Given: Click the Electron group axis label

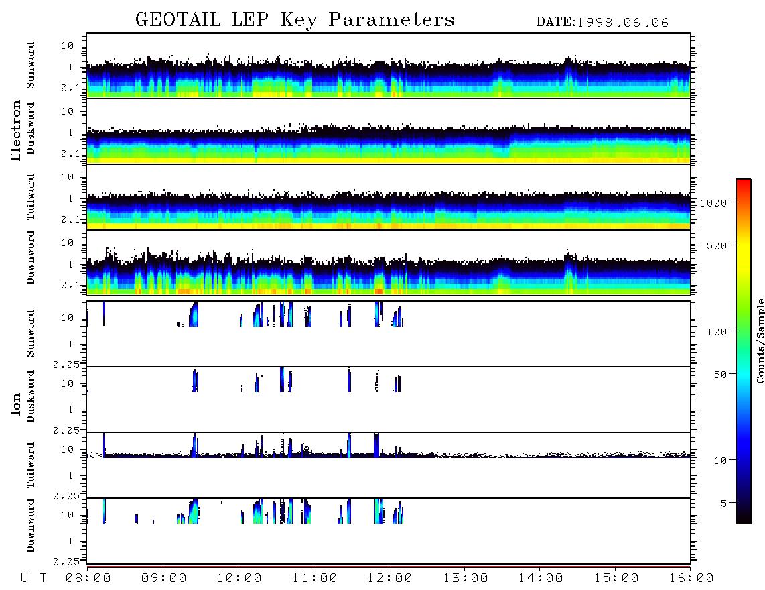Looking at the screenshot, I should tap(16, 131).
